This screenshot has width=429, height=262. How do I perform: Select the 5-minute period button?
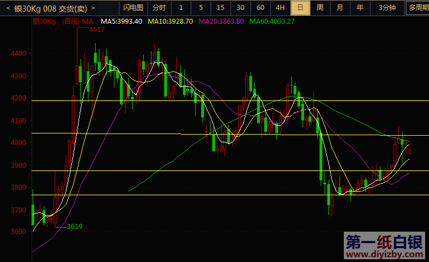pos(201,8)
